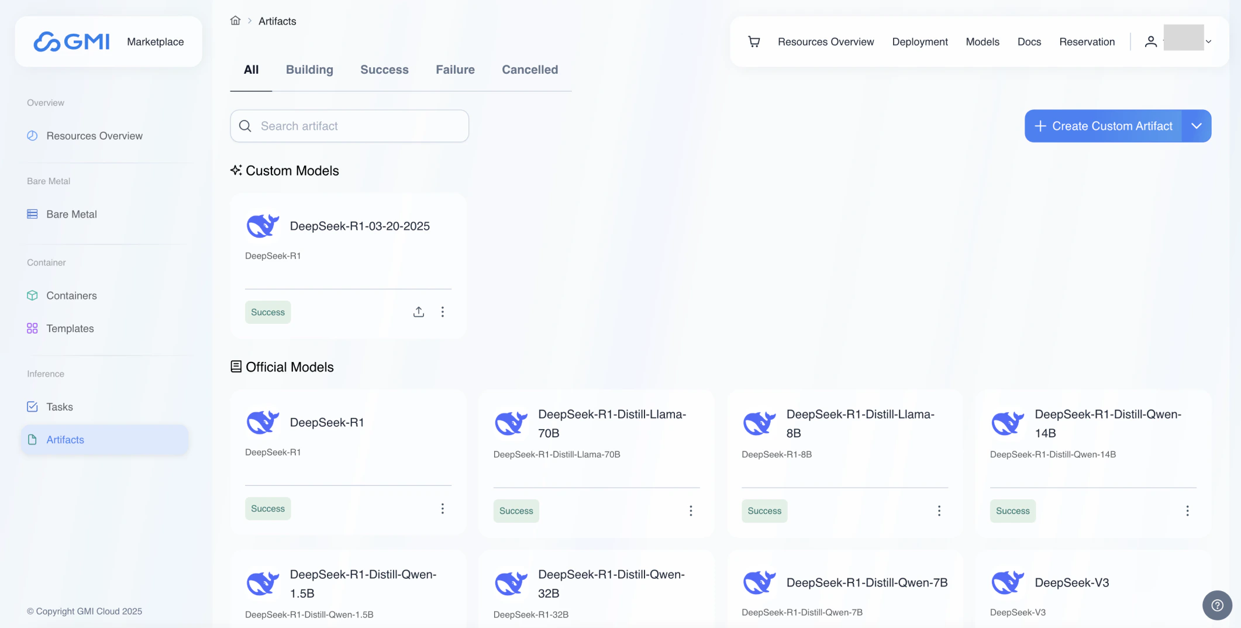
Task: Click the Marketplace label
Action: click(155, 42)
